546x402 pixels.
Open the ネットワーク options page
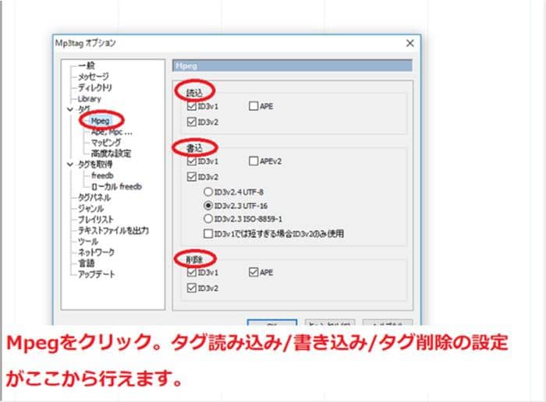96,252
